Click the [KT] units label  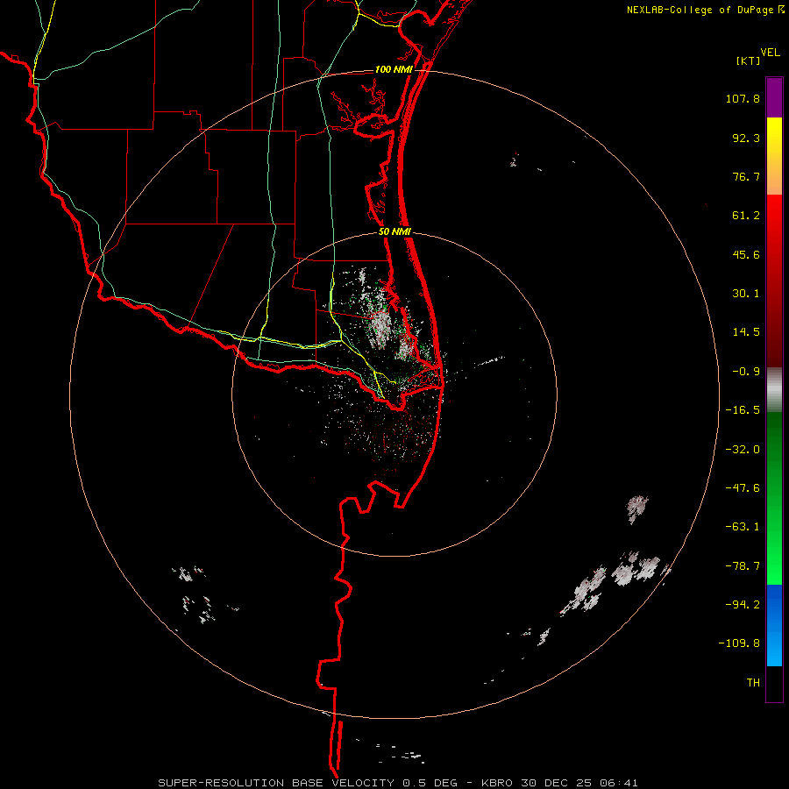[x=749, y=60]
